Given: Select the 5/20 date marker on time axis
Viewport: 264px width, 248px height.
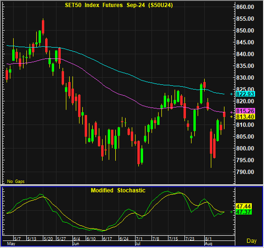Looking at the screenshot, I should click(48, 239).
